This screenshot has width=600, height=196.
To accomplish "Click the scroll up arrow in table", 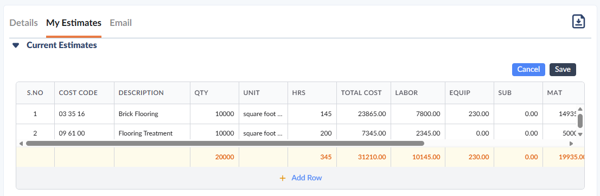I will click(580, 109).
